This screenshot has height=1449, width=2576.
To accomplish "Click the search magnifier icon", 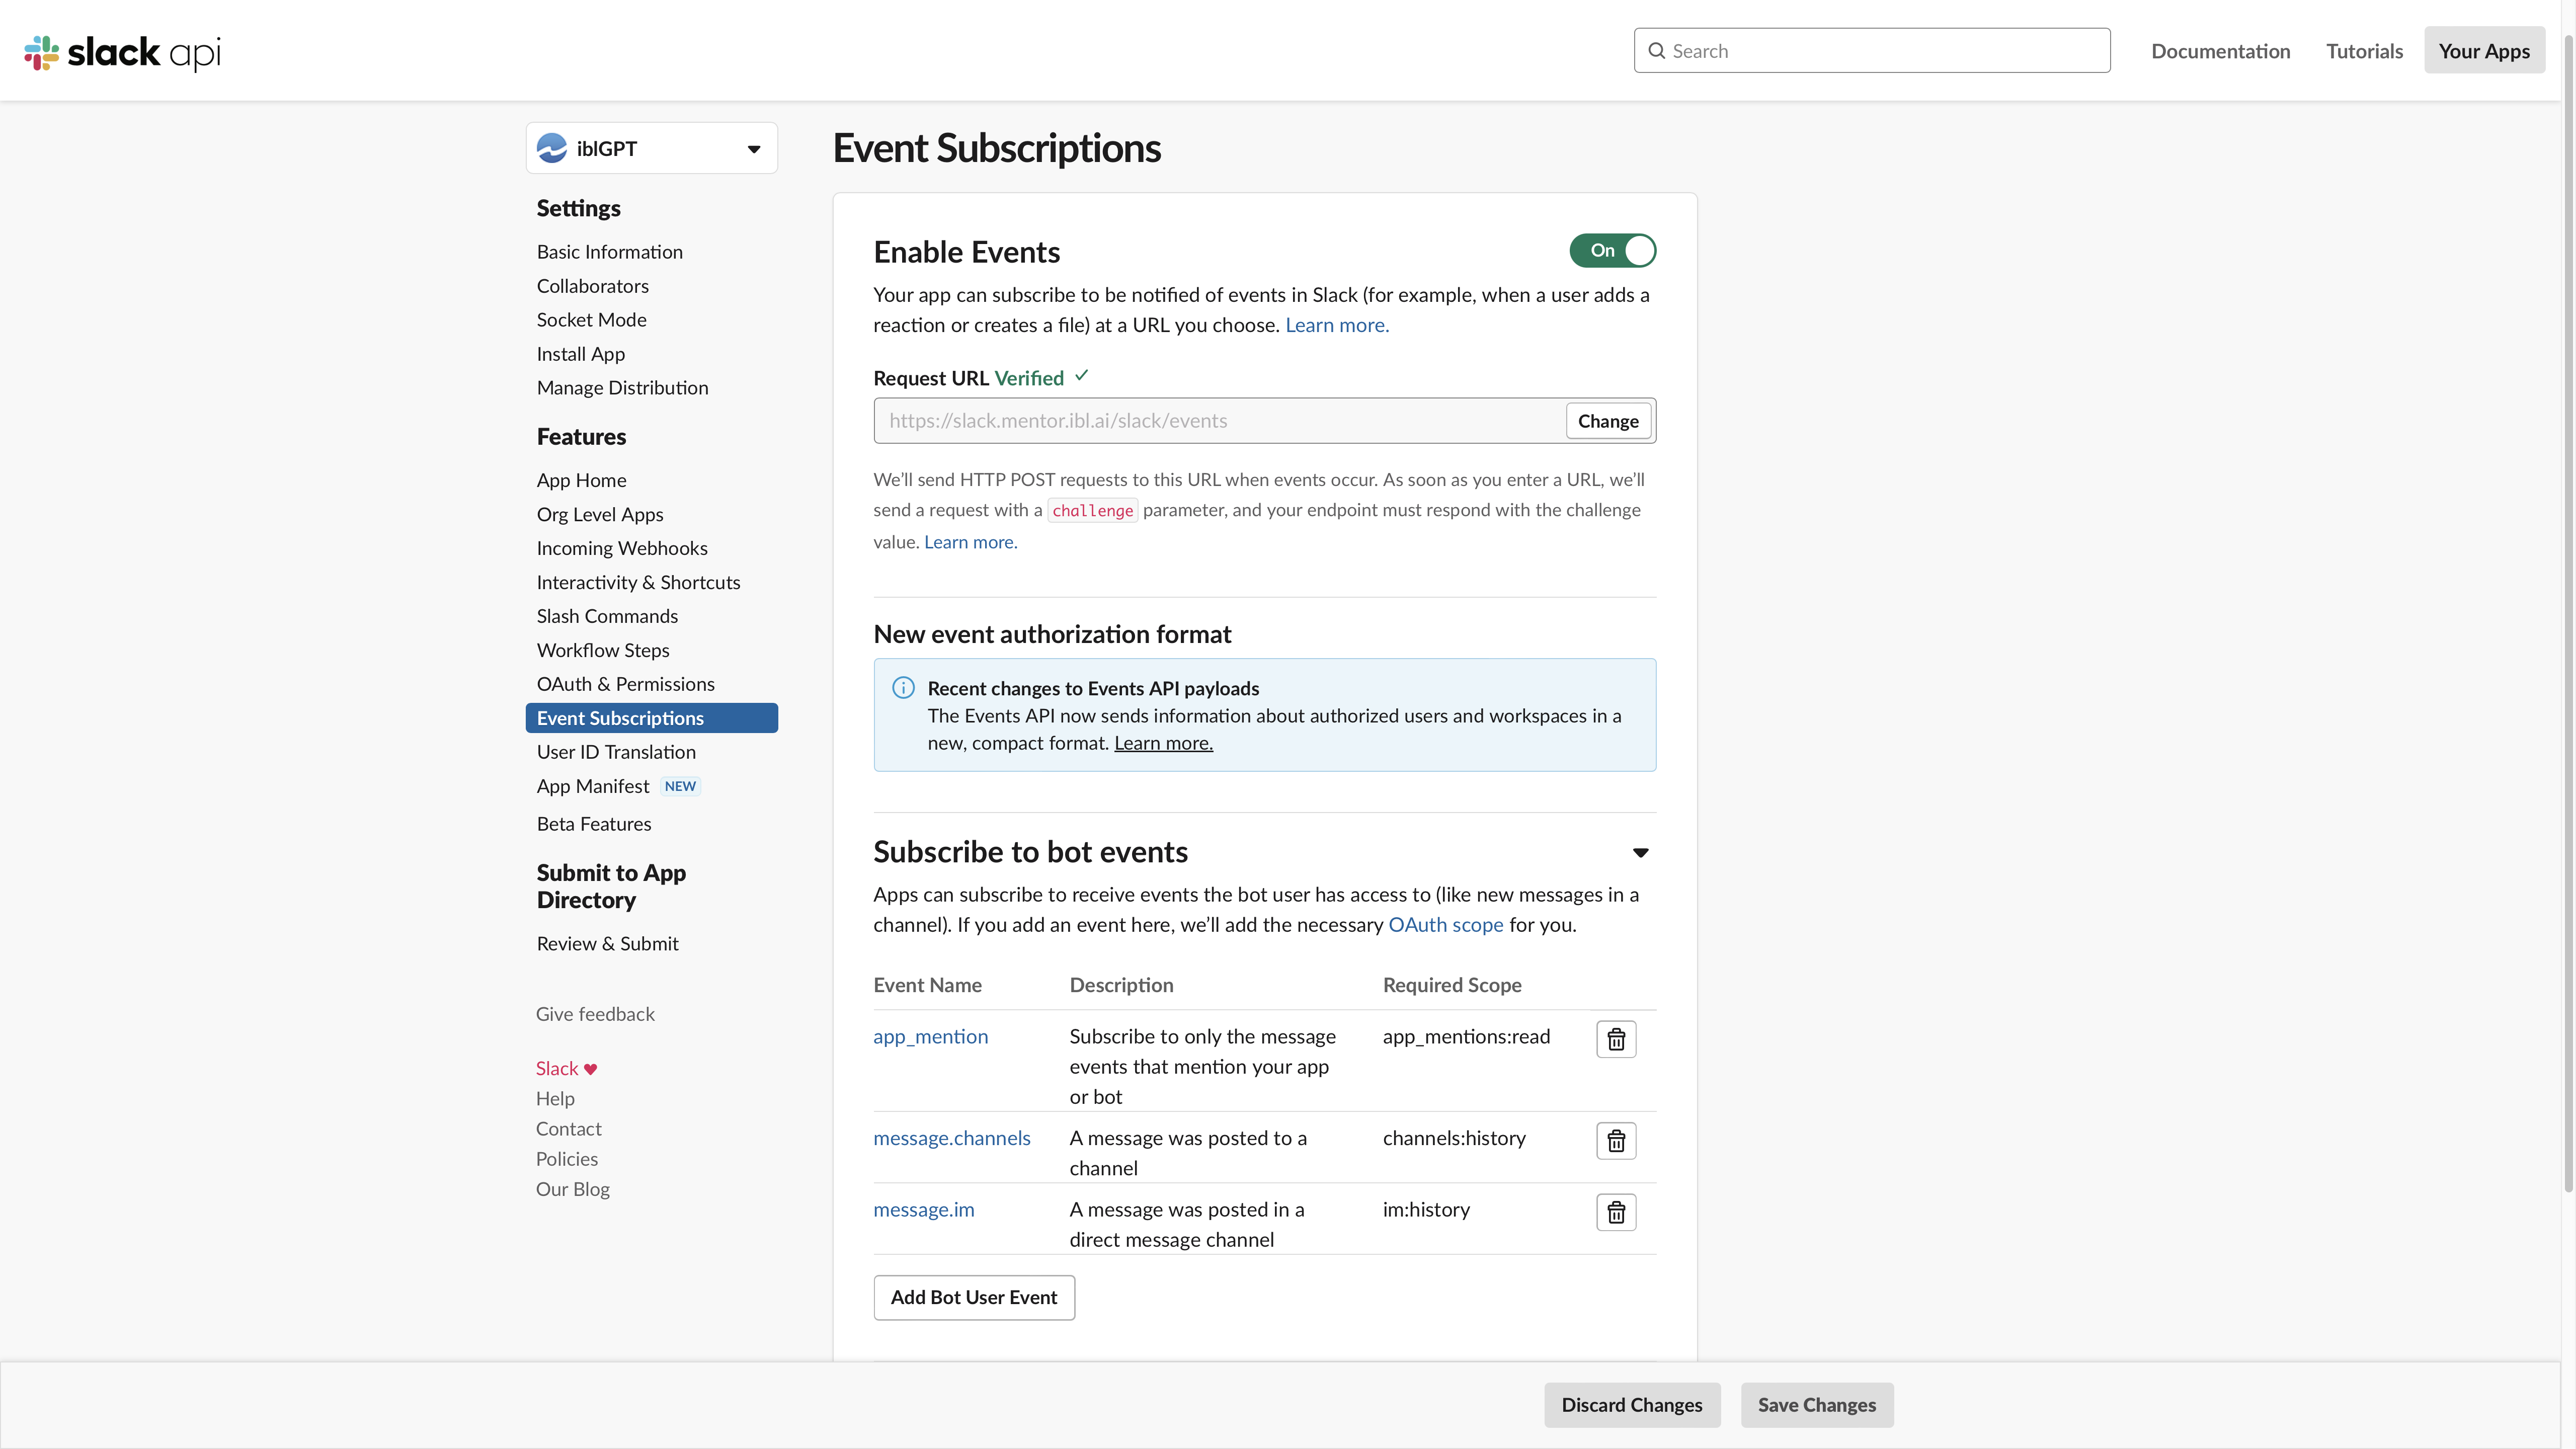I will click(x=1657, y=51).
